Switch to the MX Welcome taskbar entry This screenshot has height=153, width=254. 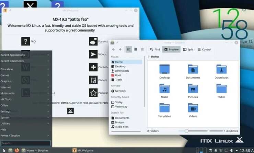[x=83, y=150]
